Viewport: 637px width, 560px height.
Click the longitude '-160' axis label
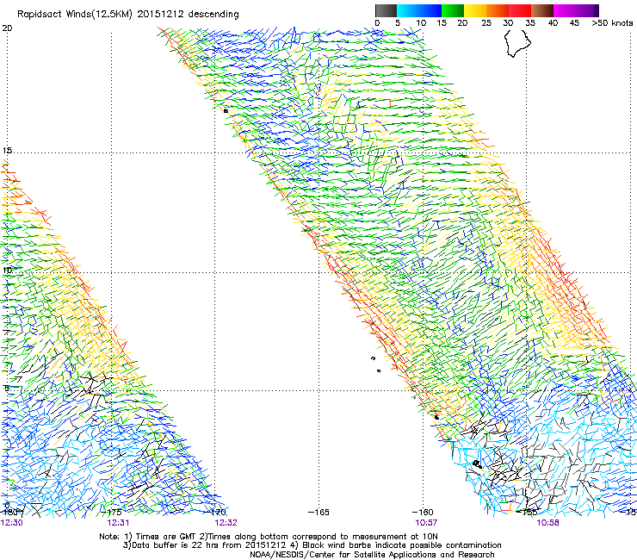(x=423, y=513)
